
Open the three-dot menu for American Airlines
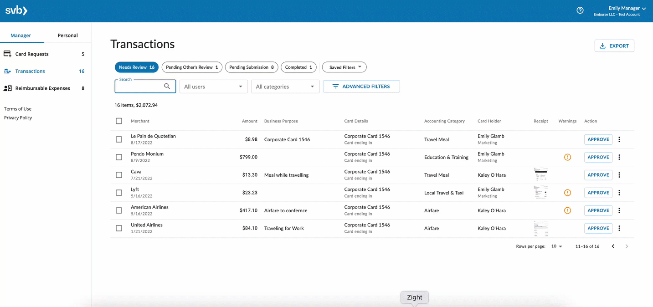point(619,210)
